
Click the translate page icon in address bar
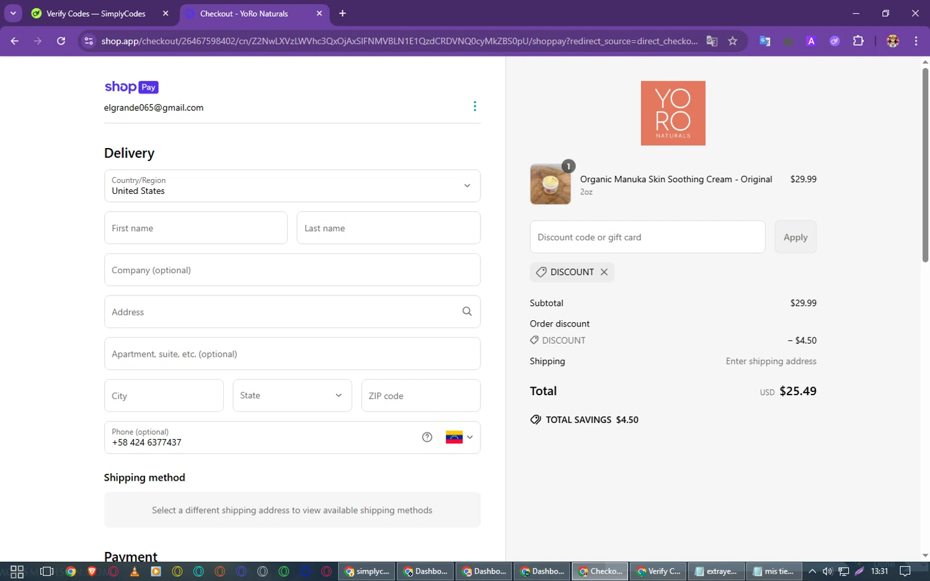(x=712, y=41)
